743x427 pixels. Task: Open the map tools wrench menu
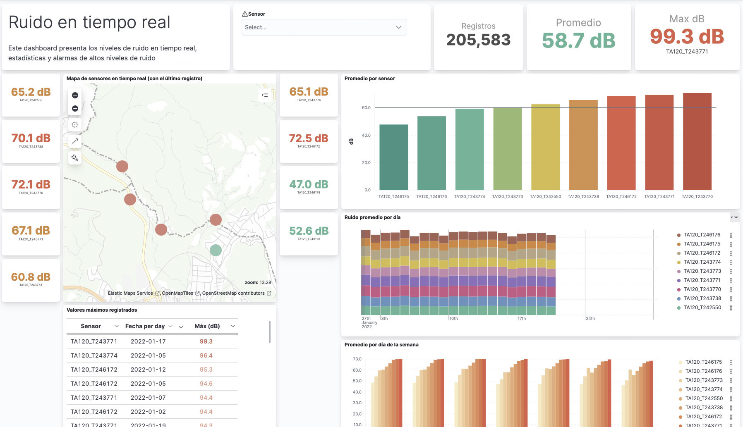[75, 158]
